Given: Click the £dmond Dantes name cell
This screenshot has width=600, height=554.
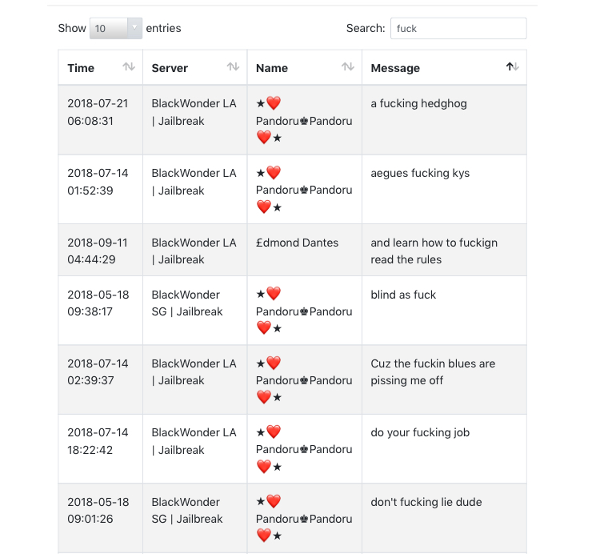Looking at the screenshot, I should tap(305, 250).
